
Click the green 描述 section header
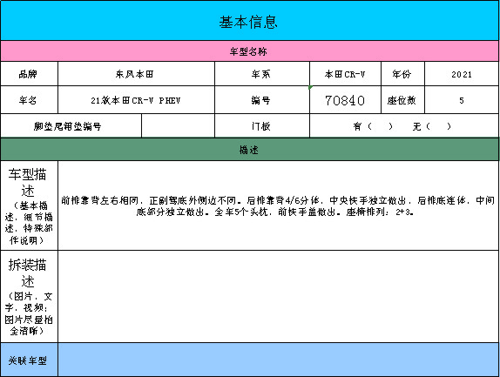click(x=250, y=150)
